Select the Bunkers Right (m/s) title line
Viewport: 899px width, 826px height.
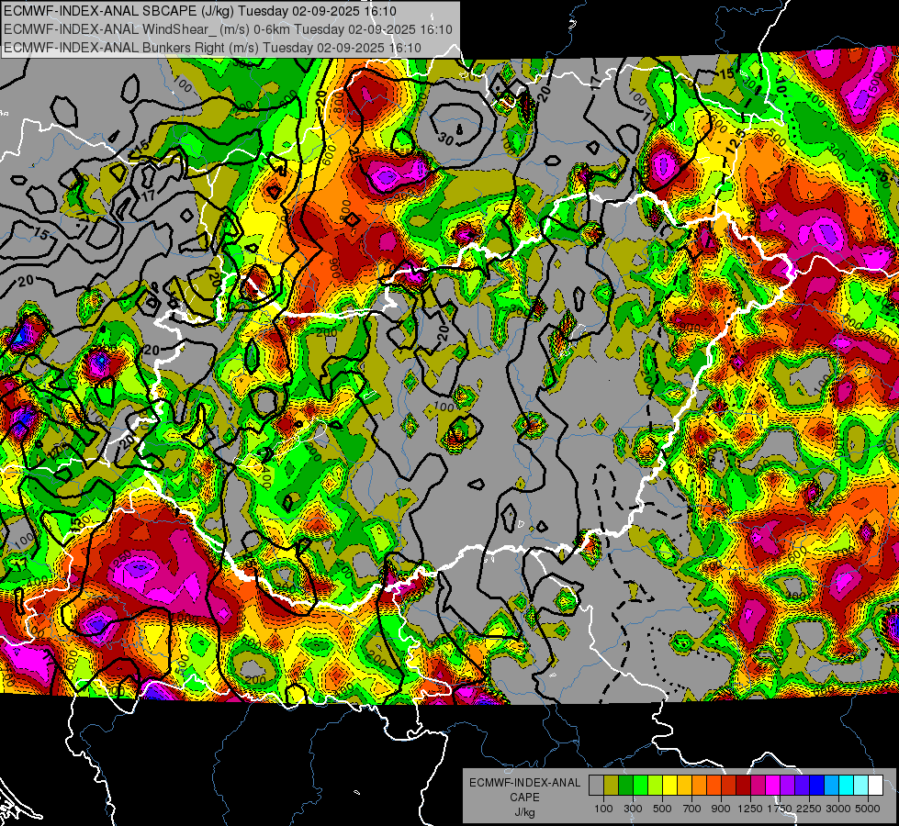(x=212, y=48)
